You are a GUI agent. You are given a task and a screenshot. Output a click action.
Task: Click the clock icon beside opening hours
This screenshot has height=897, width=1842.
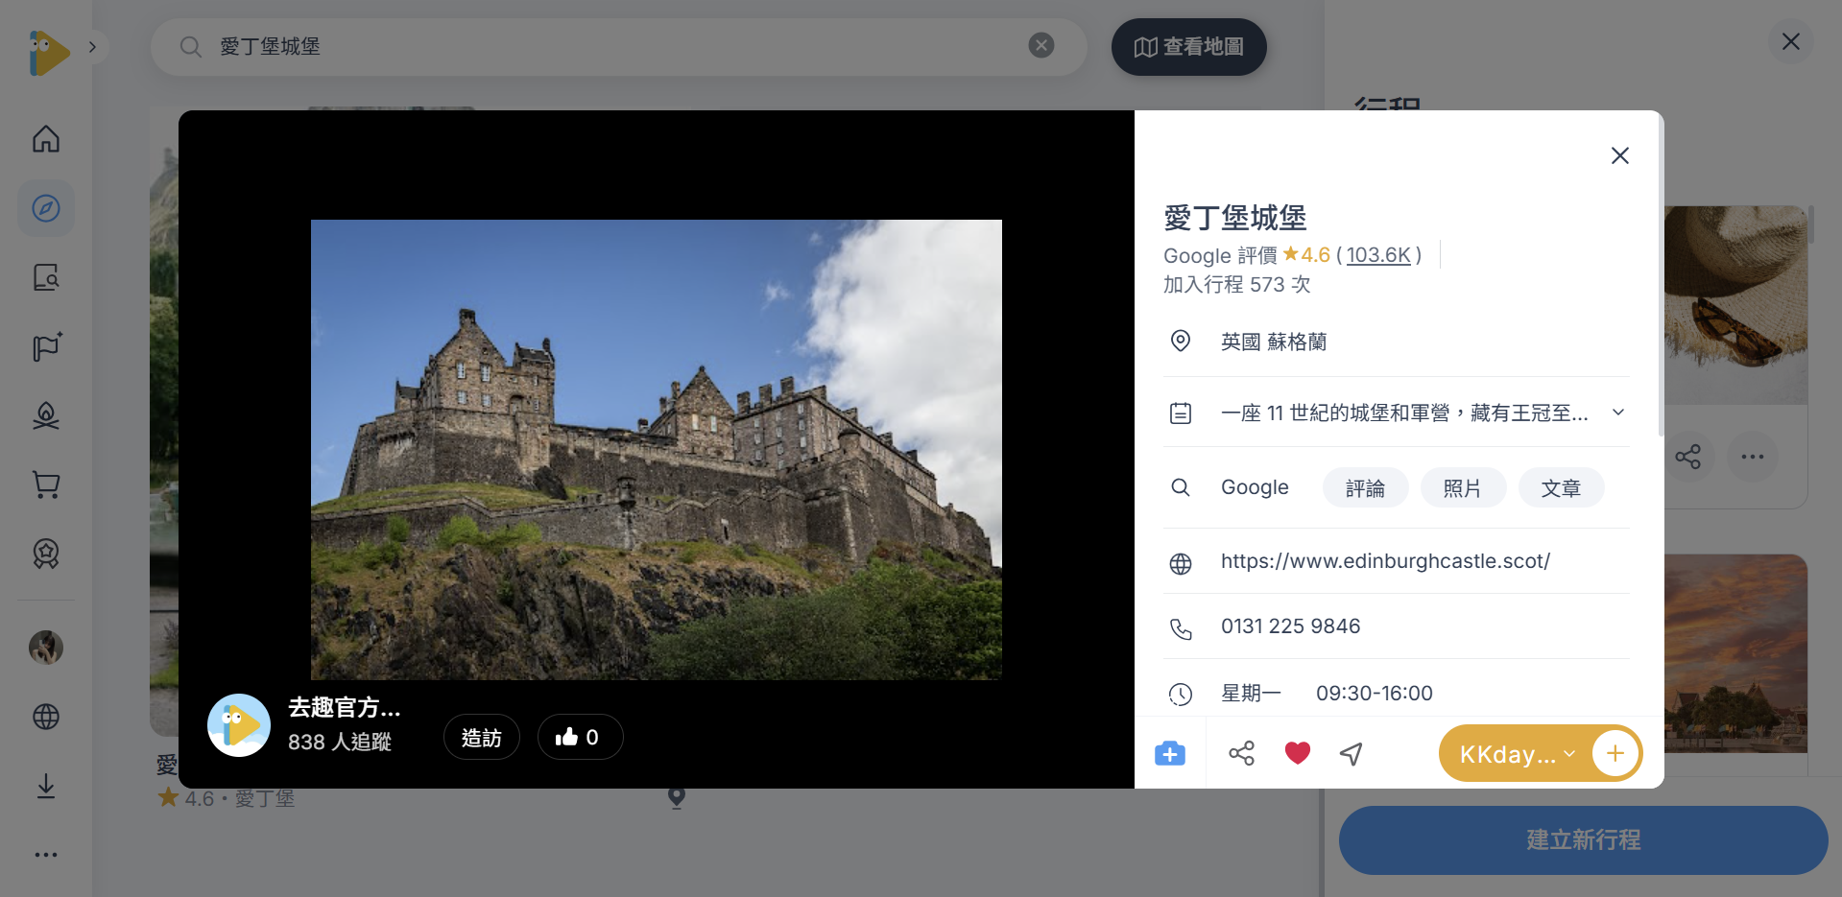(1181, 694)
